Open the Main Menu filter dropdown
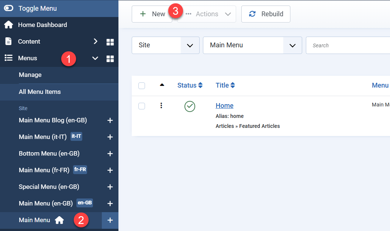Image resolution: width=390 pixels, height=231 pixels. (292, 45)
